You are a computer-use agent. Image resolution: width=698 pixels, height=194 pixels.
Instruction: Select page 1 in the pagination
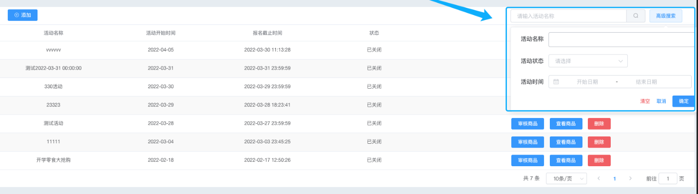click(x=615, y=178)
